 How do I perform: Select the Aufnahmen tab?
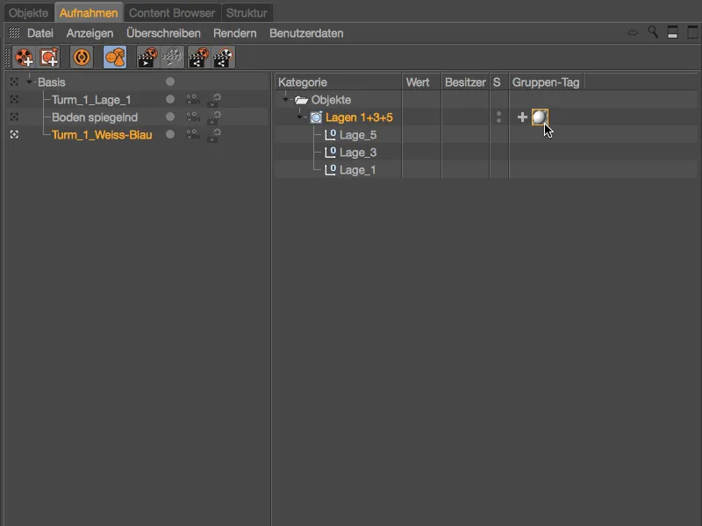89,13
